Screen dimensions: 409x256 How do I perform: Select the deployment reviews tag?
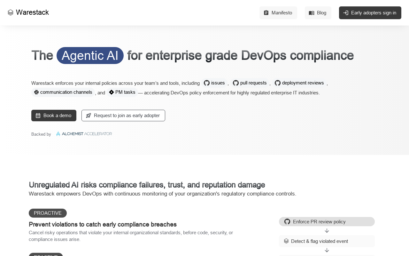[x=299, y=83]
